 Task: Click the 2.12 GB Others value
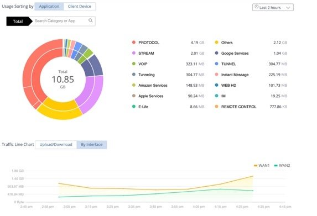pos(280,43)
